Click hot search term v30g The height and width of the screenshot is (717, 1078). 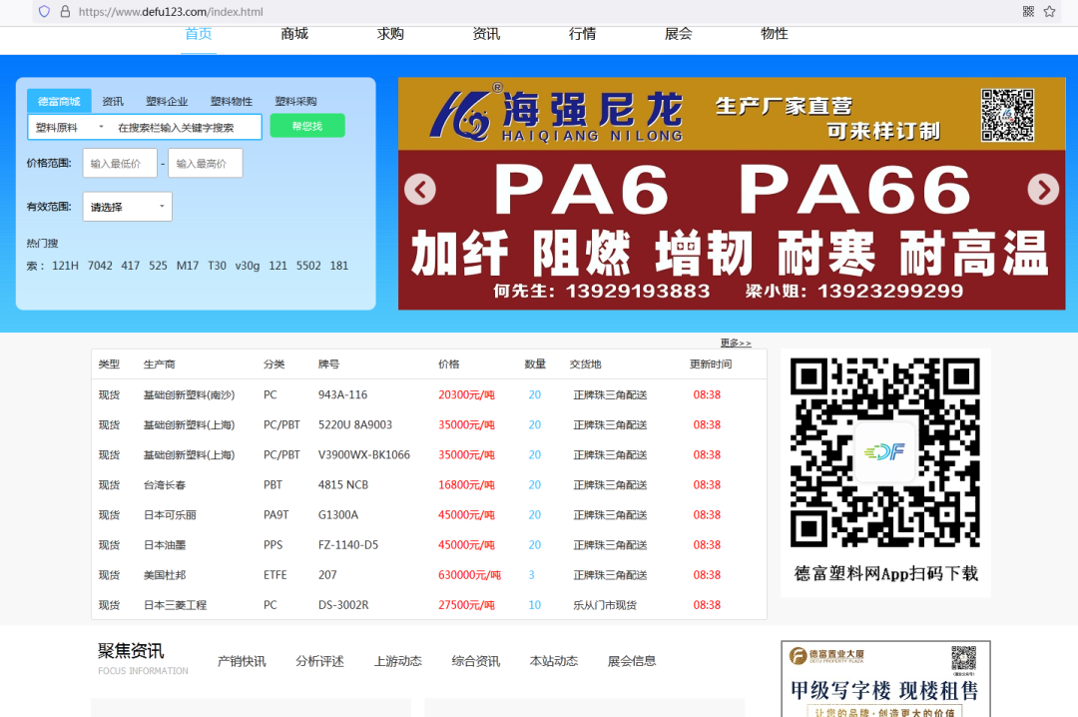pyautogui.click(x=248, y=266)
